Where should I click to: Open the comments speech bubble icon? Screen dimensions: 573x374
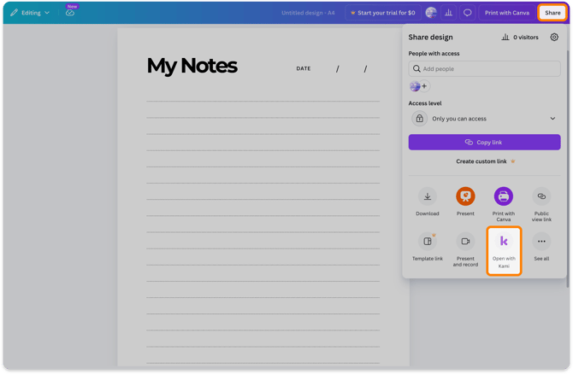point(467,13)
